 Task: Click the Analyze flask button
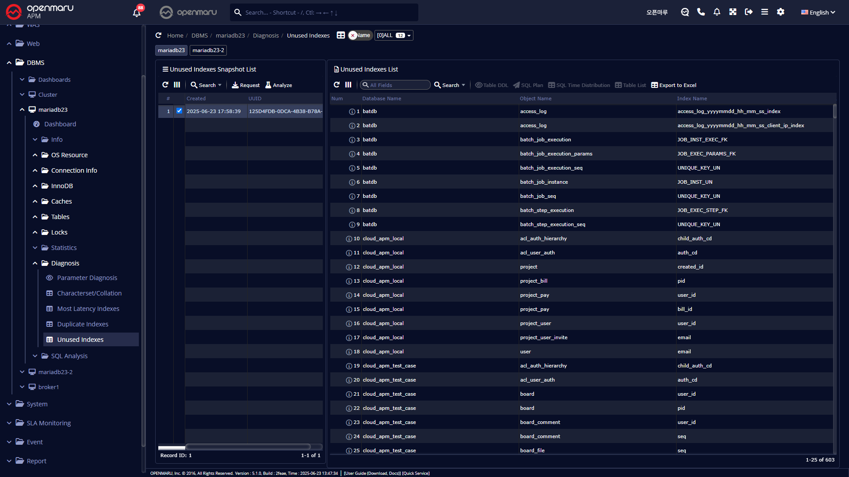pos(279,85)
